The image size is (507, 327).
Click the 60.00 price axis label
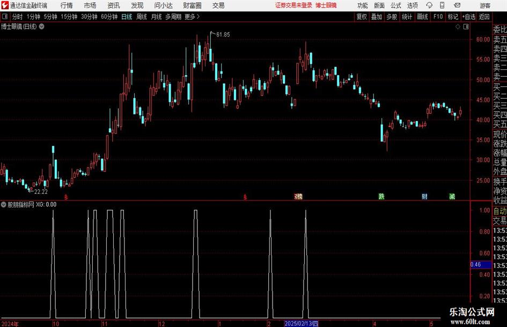[483, 40]
